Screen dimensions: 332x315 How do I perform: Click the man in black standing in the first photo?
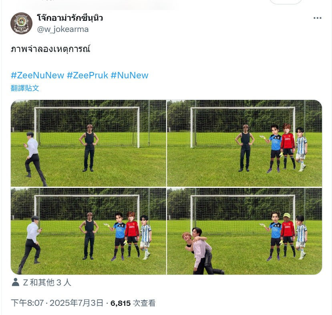(89, 148)
